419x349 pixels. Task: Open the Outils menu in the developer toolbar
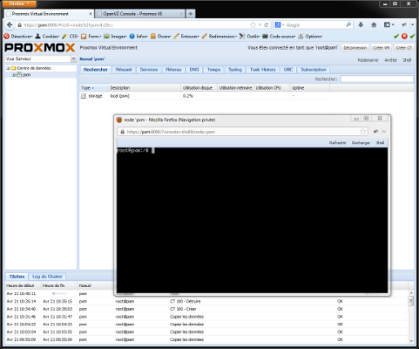pos(249,37)
